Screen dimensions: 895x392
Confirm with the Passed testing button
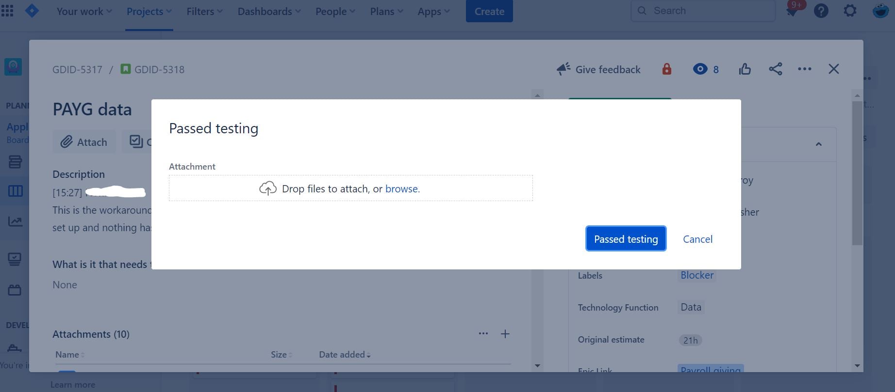click(626, 239)
